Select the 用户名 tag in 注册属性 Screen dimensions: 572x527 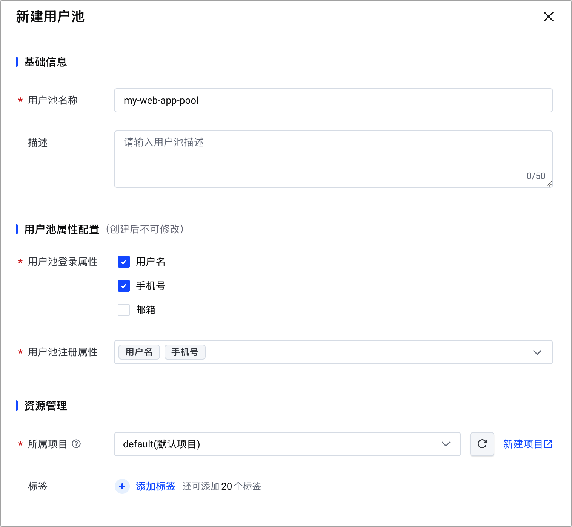coord(139,352)
